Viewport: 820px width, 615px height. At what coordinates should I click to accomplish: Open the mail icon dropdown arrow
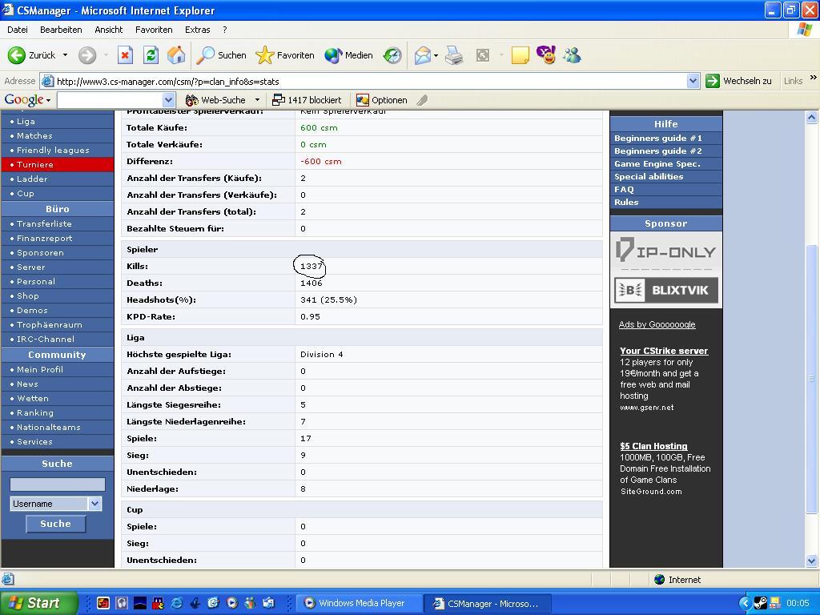pyautogui.click(x=436, y=55)
